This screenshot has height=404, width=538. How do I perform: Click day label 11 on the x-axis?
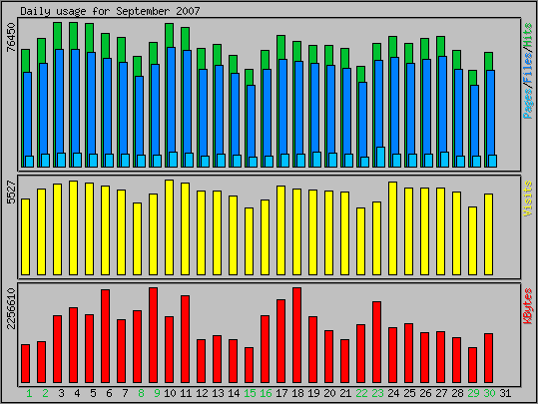[x=186, y=393]
